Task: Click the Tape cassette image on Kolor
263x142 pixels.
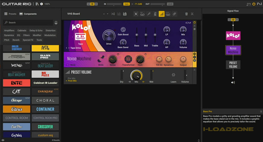Action: pos(80,37)
